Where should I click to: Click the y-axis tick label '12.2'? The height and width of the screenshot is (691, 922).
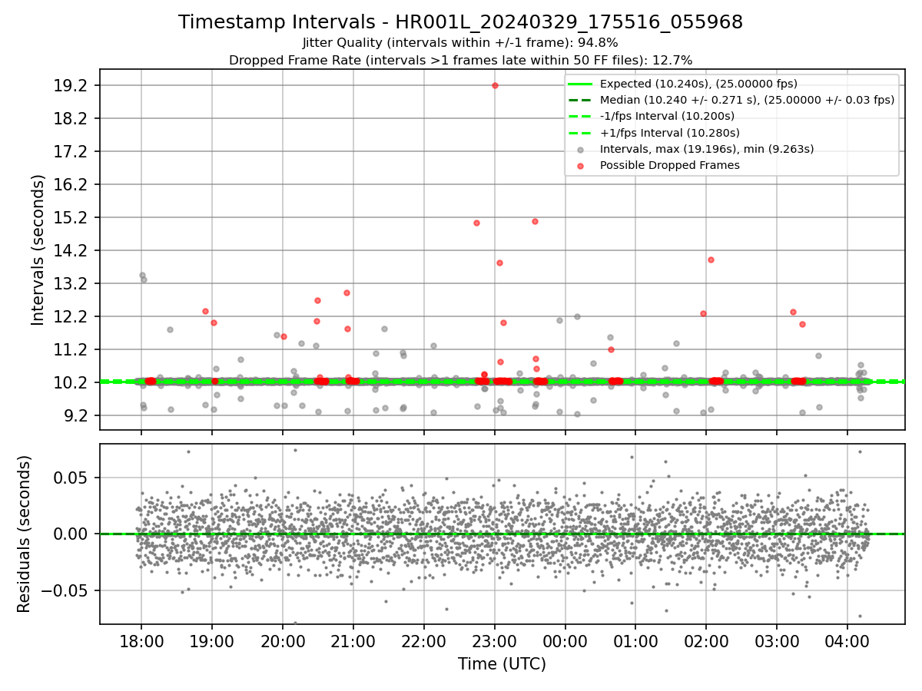coord(71,316)
